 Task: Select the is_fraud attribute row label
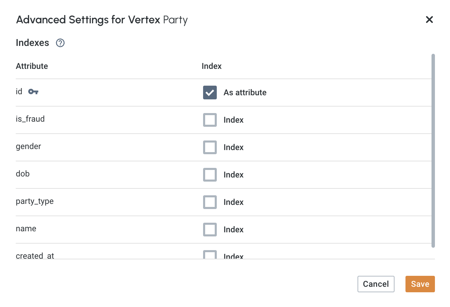point(30,119)
